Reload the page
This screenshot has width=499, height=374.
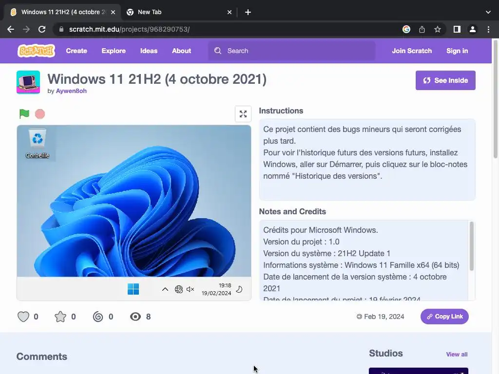[42, 29]
